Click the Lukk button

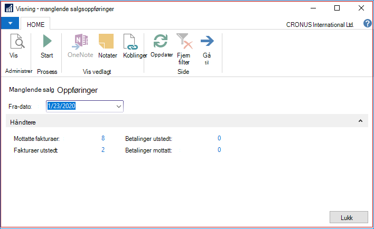click(x=349, y=217)
